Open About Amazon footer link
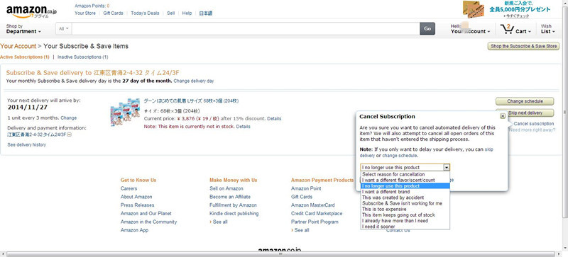This screenshot has height=257, width=568. (x=136, y=197)
